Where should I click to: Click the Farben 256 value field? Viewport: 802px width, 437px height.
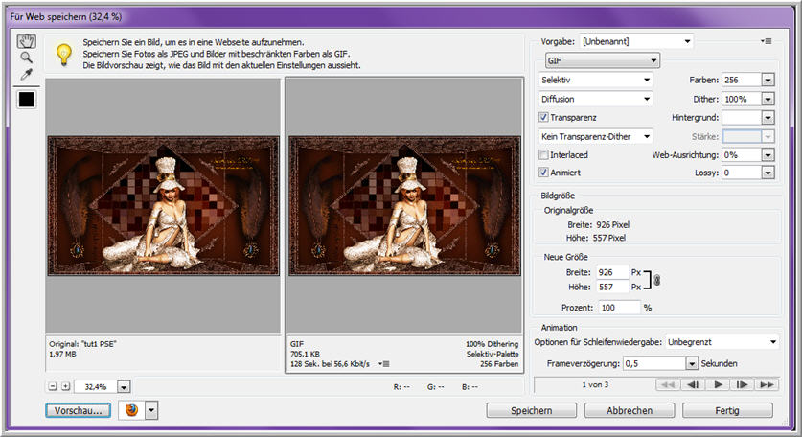pyautogui.click(x=741, y=80)
